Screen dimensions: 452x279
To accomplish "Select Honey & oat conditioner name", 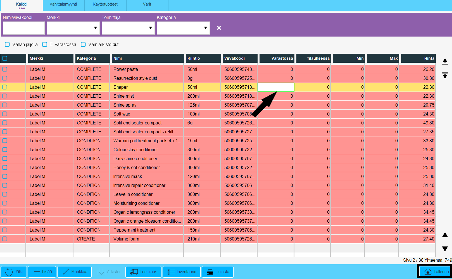I will coord(137,167).
